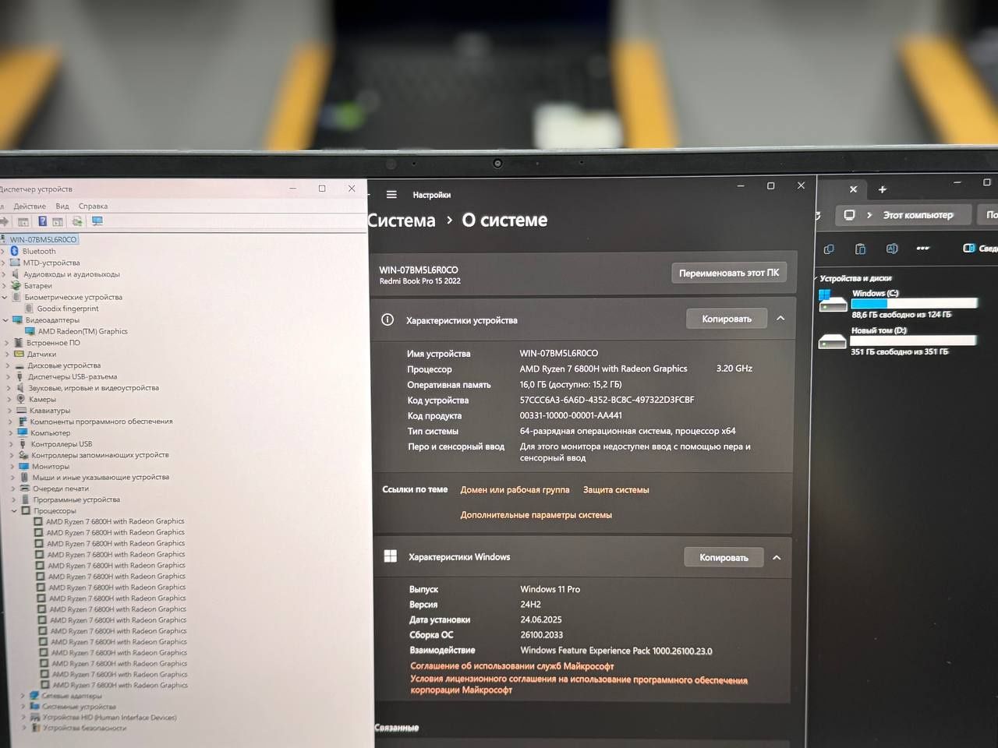Screen dimensions: 998x748
Task: Expand the Клавиатуры node
Action: [x=9, y=411]
